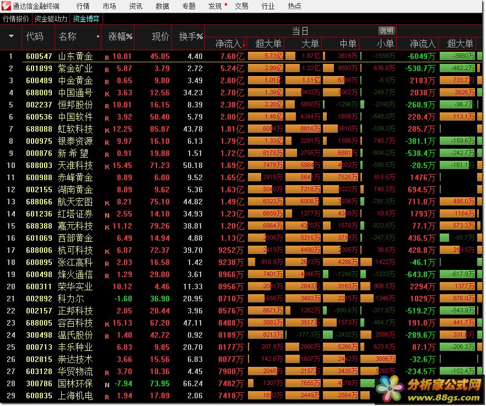Select stock name 紫金矿业

tap(75, 68)
